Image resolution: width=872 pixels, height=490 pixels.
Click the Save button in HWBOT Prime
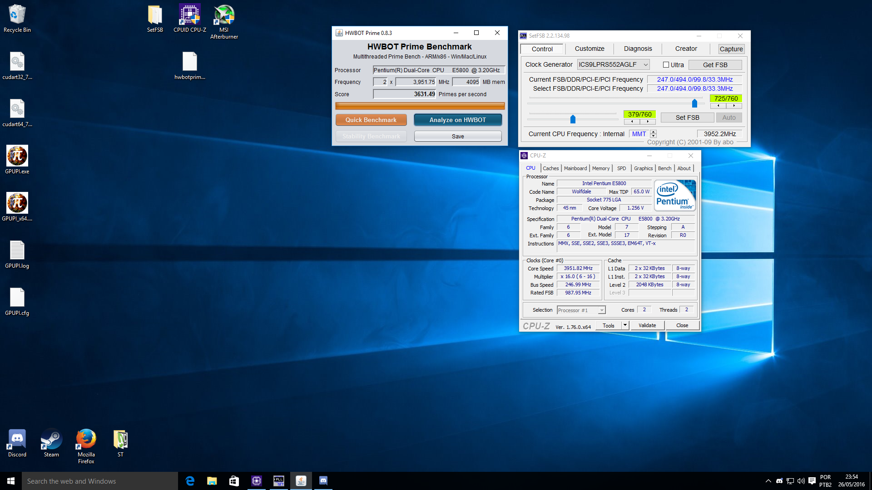tap(458, 136)
